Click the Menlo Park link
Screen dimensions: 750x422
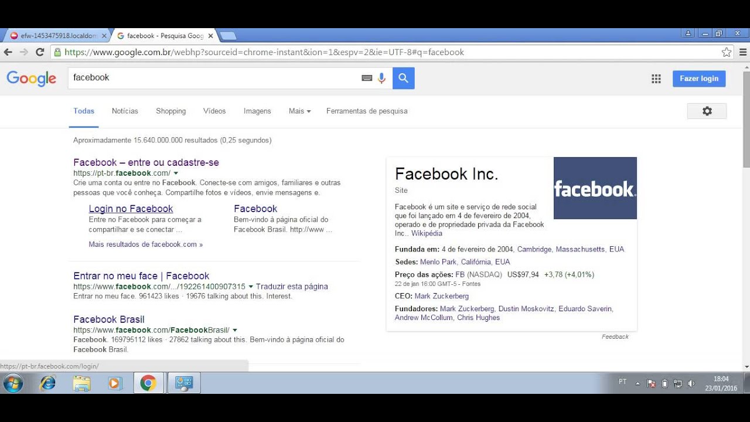[438, 262]
